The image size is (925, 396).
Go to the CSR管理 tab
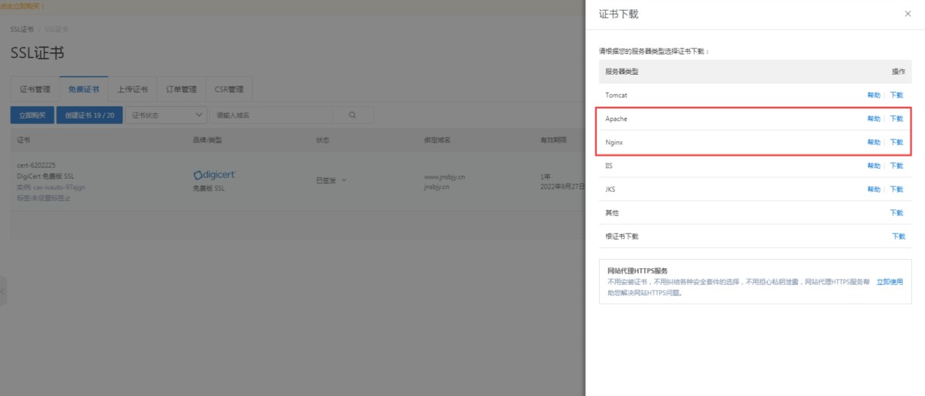point(229,89)
